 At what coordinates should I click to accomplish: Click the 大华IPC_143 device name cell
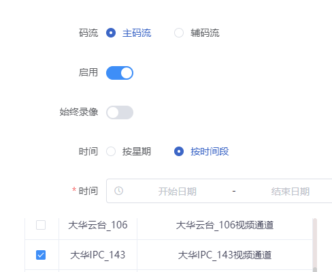pos(98,255)
